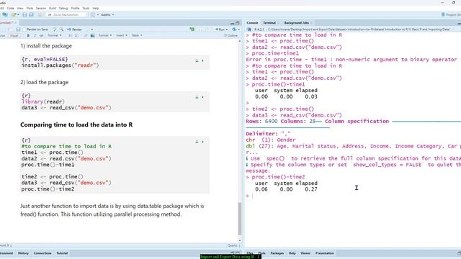
Task: Click the workspace panes grid icon
Action: [x=93, y=14]
